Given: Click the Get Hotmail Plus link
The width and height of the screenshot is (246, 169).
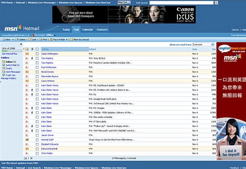Looking at the screenshot, I should 9,53.
